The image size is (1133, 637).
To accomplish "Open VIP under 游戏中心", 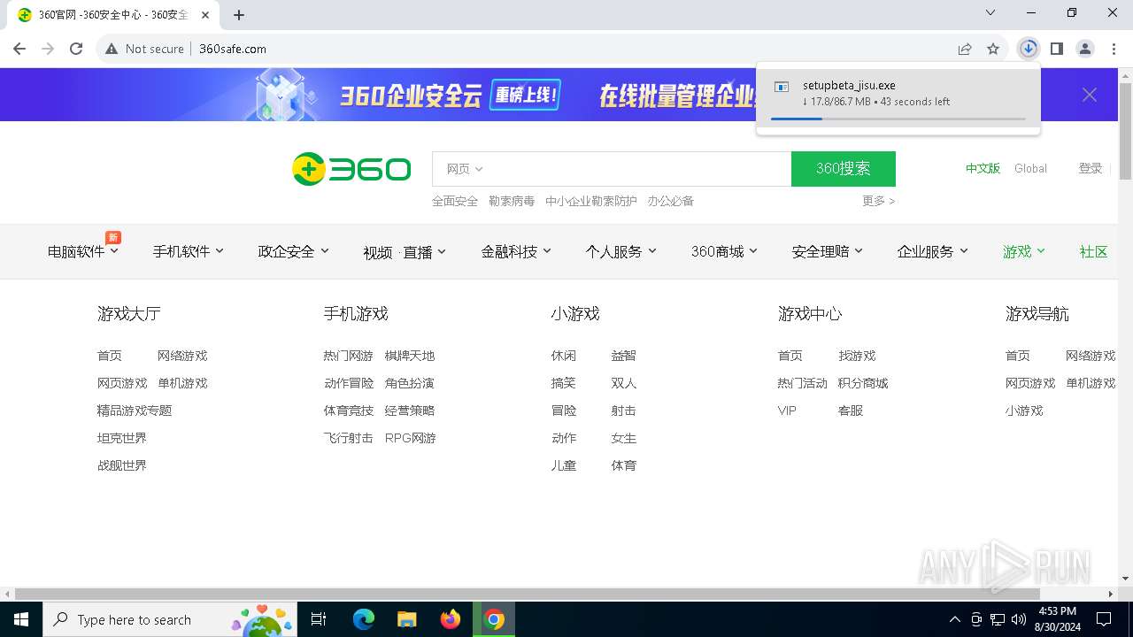I will coord(787,411).
